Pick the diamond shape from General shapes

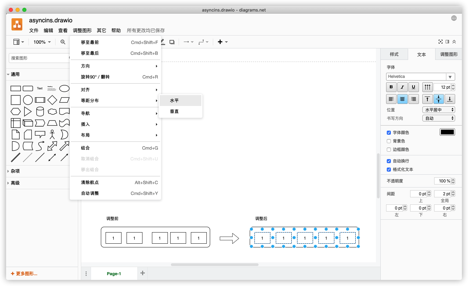pos(52,100)
